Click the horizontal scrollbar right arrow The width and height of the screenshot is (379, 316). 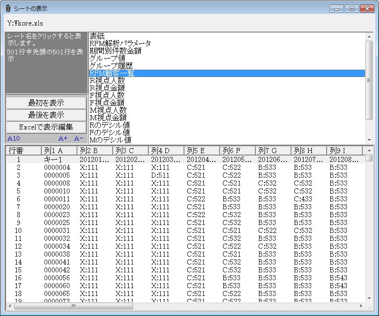(361, 306)
